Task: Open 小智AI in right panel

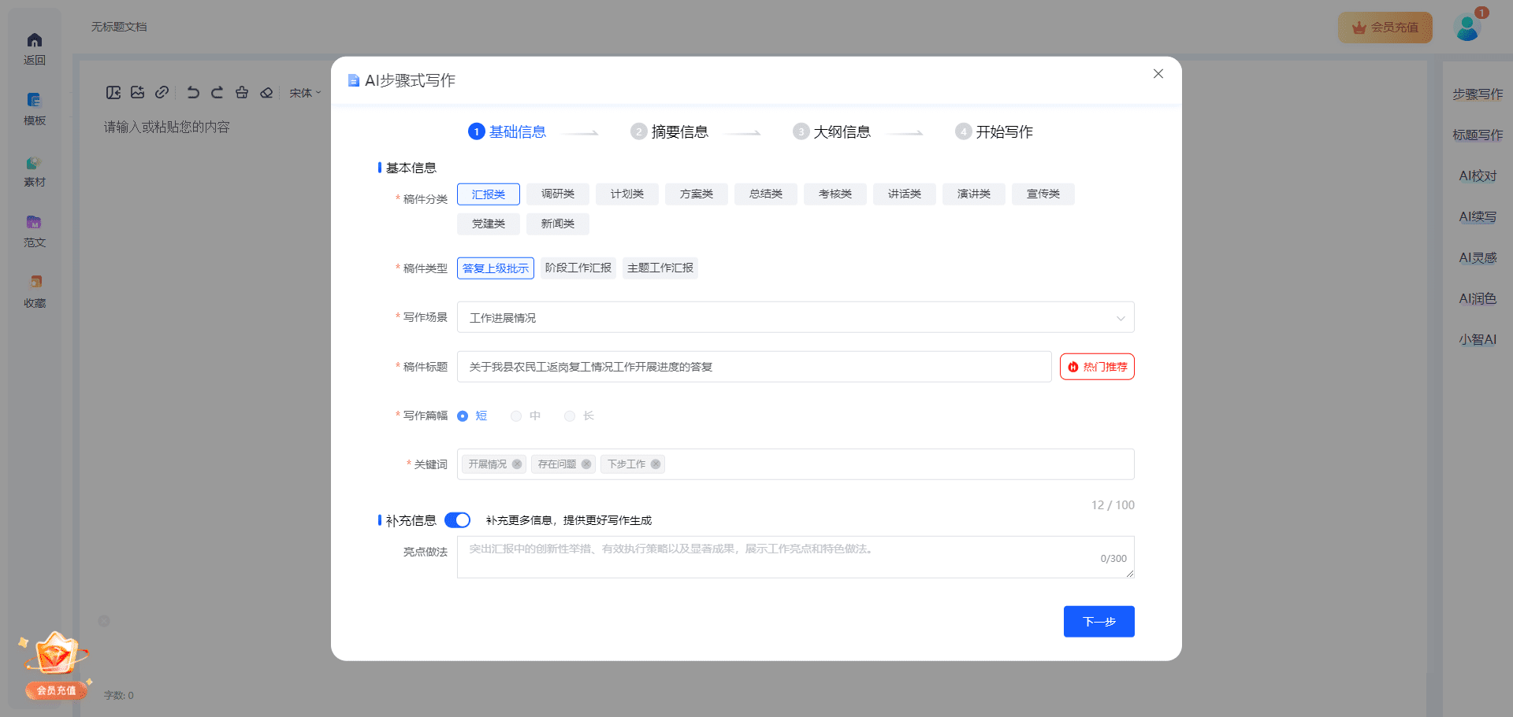Action: (1478, 340)
